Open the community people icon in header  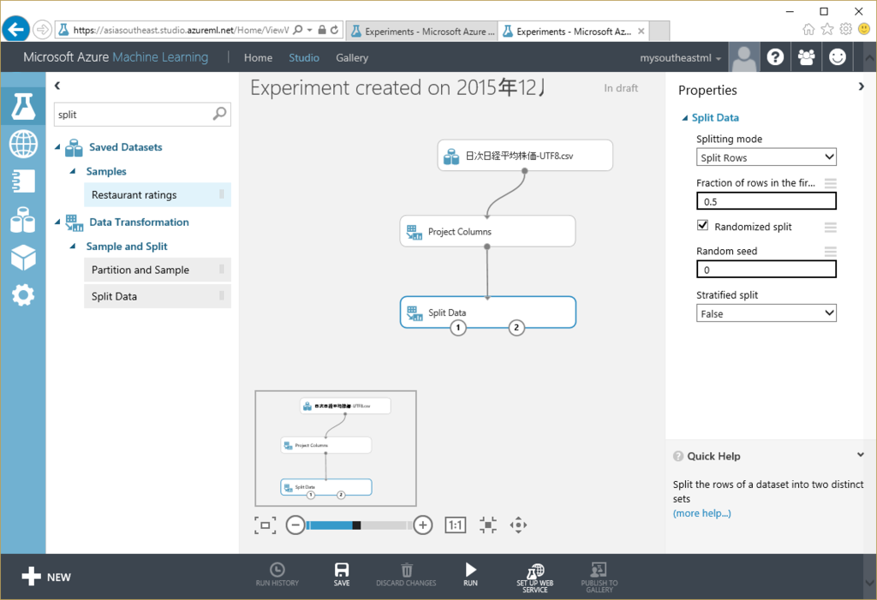(x=806, y=57)
